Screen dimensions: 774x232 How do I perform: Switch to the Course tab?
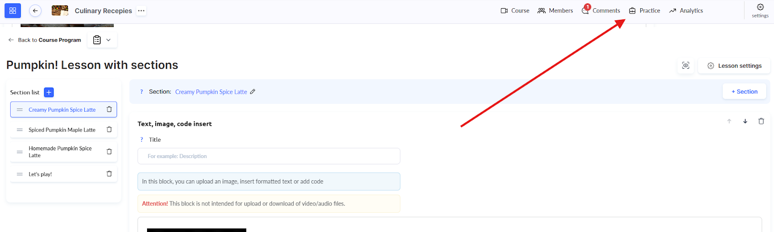pyautogui.click(x=515, y=11)
